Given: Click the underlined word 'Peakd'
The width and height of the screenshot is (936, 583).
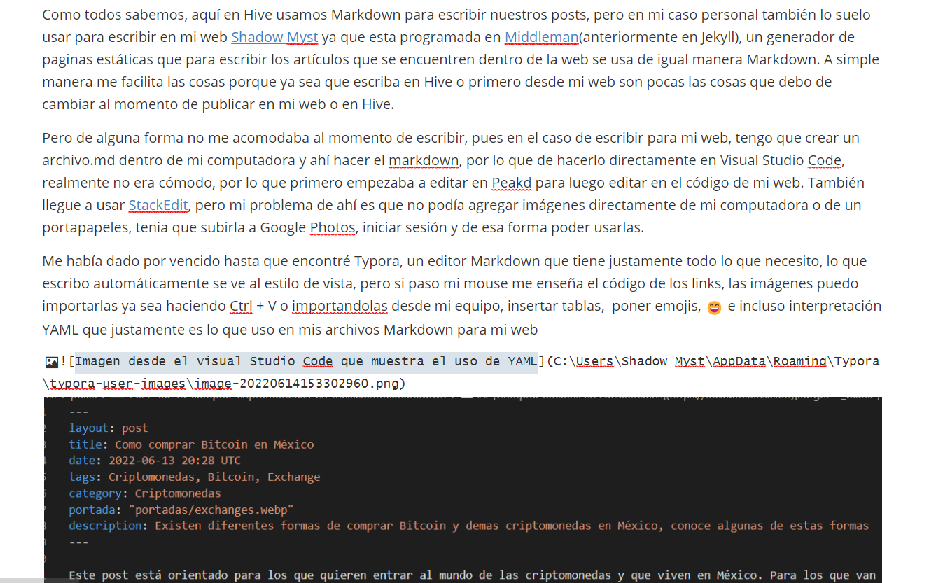Looking at the screenshot, I should [x=511, y=183].
